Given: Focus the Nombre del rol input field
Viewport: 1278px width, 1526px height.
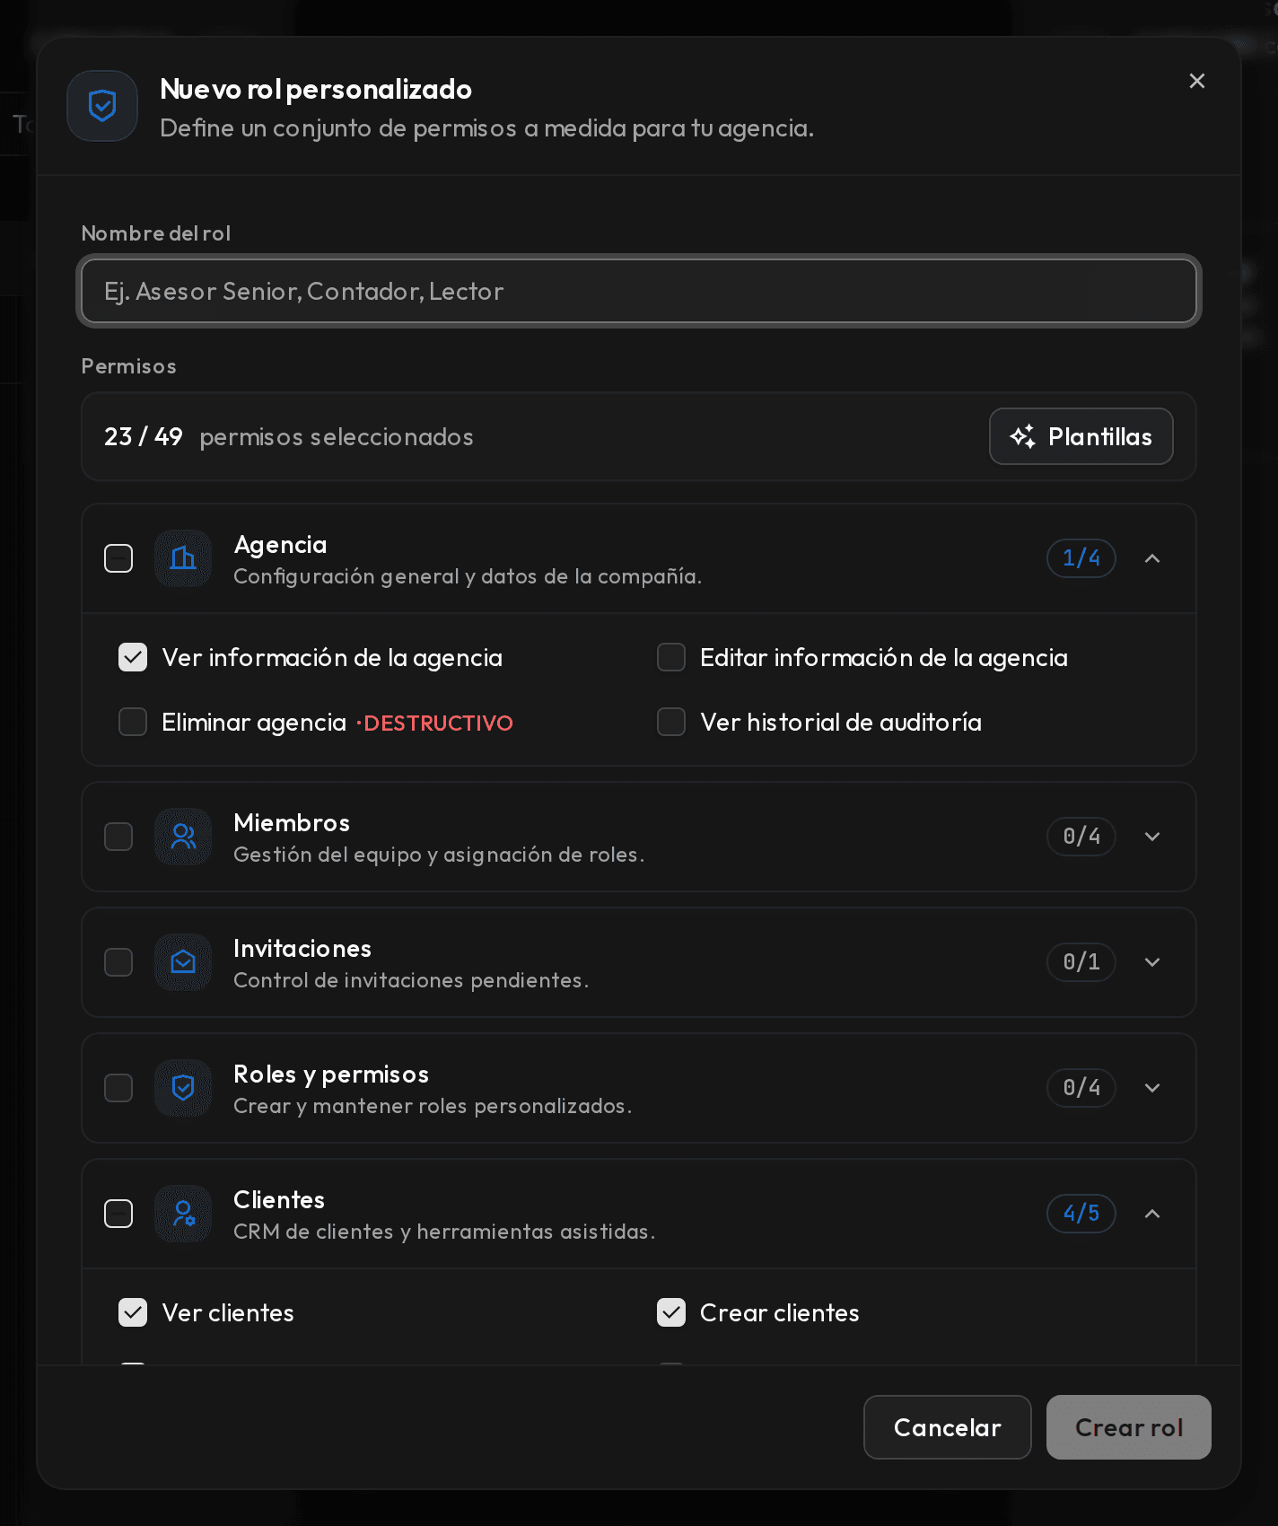Looking at the screenshot, I should click(x=639, y=291).
